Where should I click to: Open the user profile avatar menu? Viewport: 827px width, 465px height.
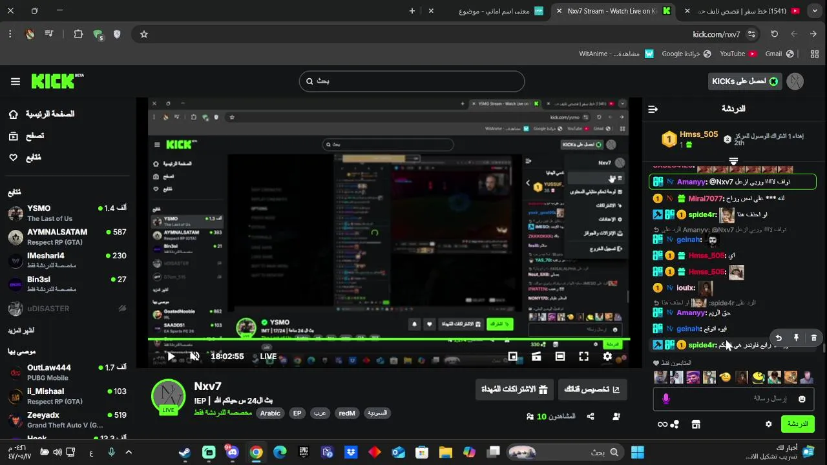point(796,81)
